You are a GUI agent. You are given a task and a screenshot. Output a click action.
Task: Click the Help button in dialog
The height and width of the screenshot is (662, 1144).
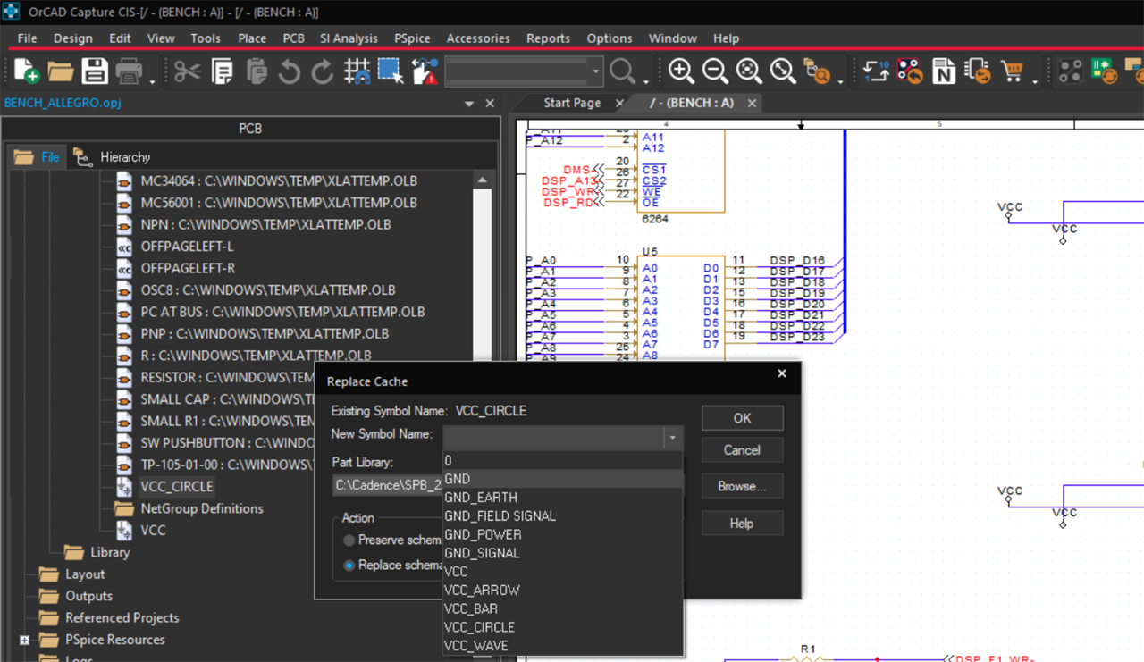coord(742,524)
